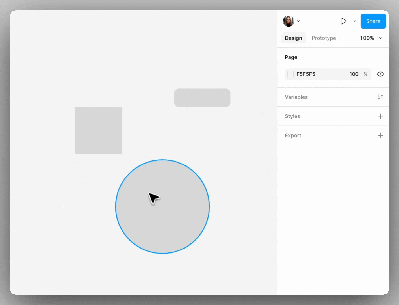
Task: Click the page opacity value 100
Action: pyautogui.click(x=354, y=74)
